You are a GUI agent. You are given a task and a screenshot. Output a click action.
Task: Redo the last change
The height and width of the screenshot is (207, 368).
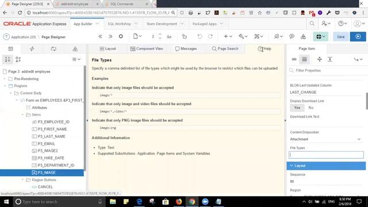click(x=210, y=36)
